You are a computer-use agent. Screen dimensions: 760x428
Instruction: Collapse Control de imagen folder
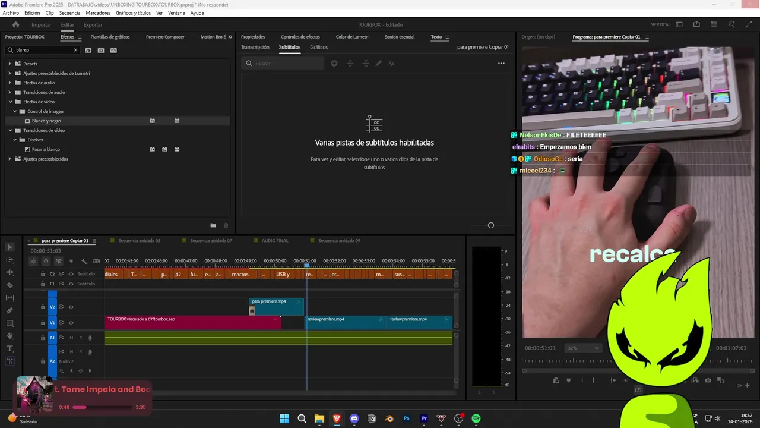[15, 111]
